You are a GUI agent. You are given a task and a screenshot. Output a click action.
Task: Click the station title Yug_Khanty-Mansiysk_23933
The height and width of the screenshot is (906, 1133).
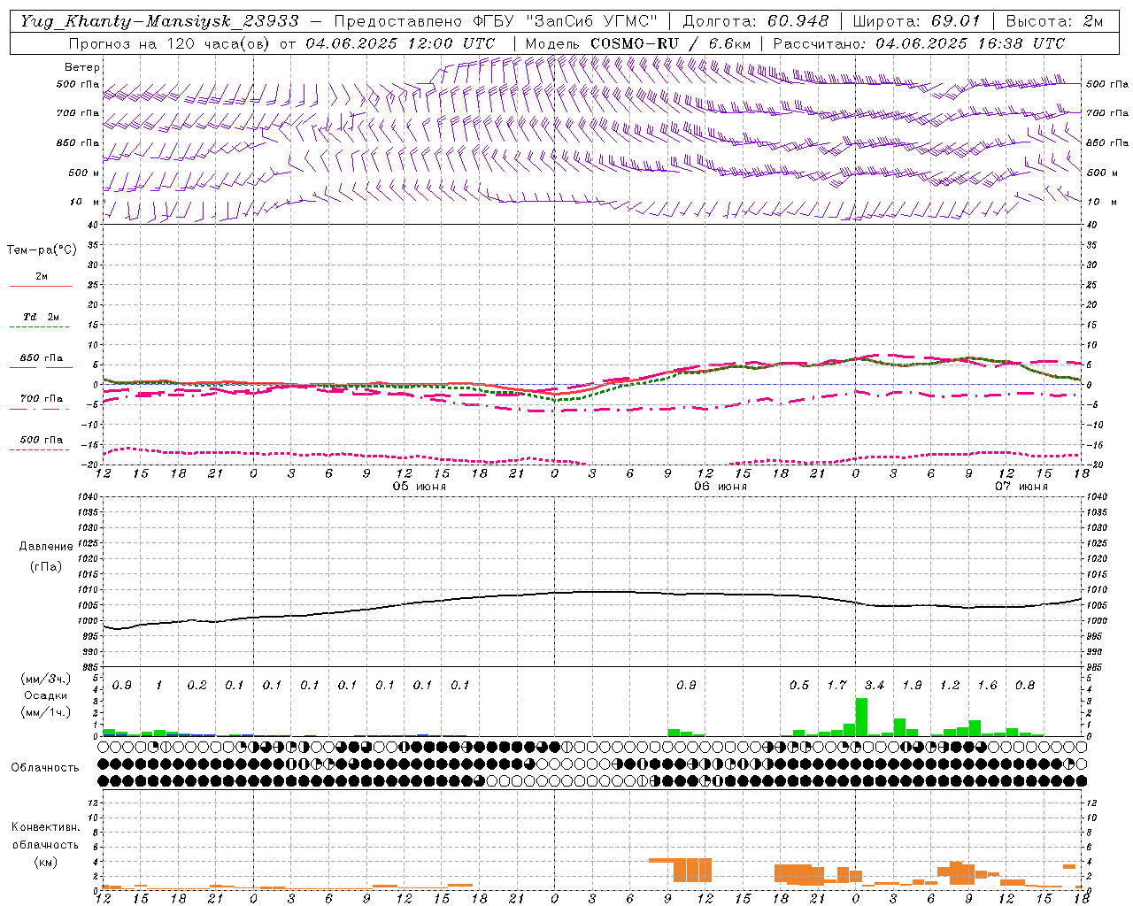[159, 21]
